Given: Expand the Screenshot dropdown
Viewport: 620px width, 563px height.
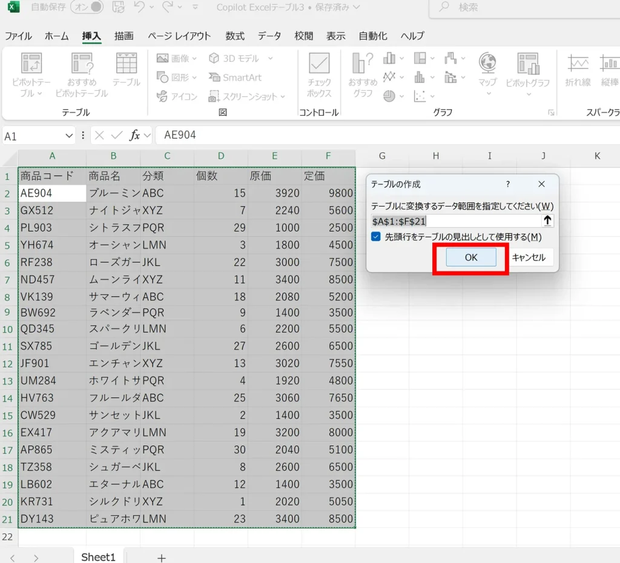Looking at the screenshot, I should click(282, 96).
